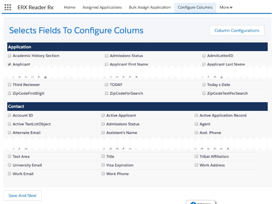Open the app launcher grid icon
The width and height of the screenshot is (274, 204).
(x=7, y=7)
